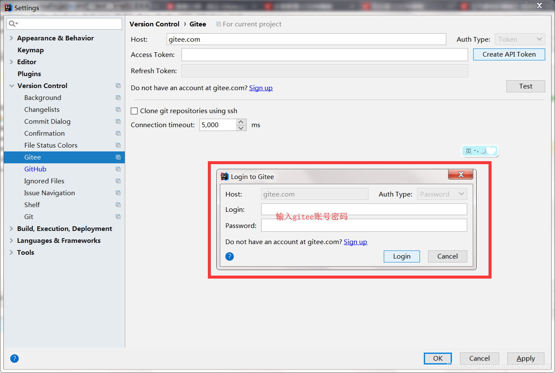The width and height of the screenshot is (555, 373).
Task: Open Sign up link in Login dialog
Action: [x=355, y=242]
